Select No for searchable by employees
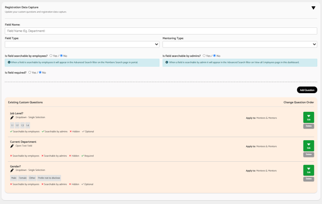 pyautogui.click(x=61, y=56)
